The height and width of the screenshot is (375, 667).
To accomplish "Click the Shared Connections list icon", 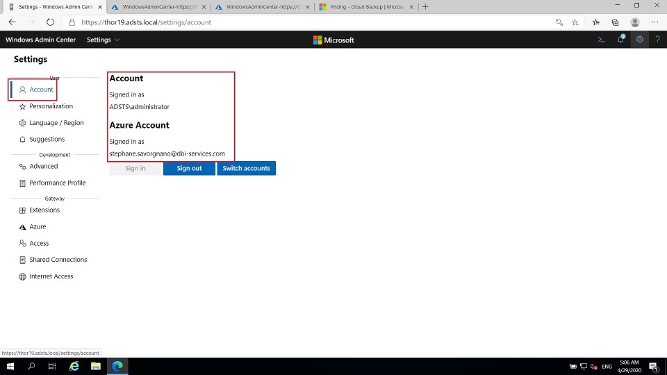I will [22, 260].
